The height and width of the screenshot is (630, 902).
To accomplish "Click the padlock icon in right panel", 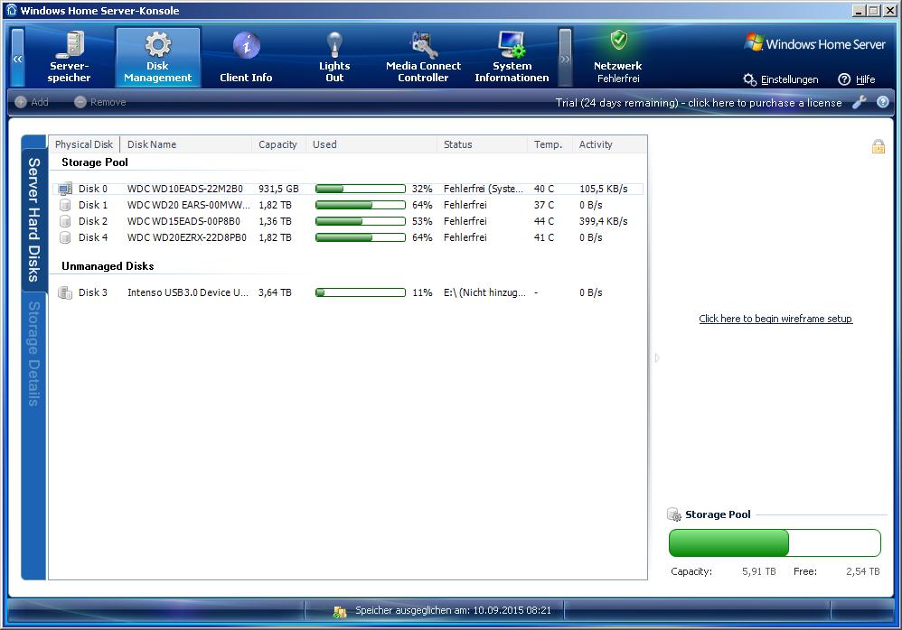I will (x=879, y=147).
